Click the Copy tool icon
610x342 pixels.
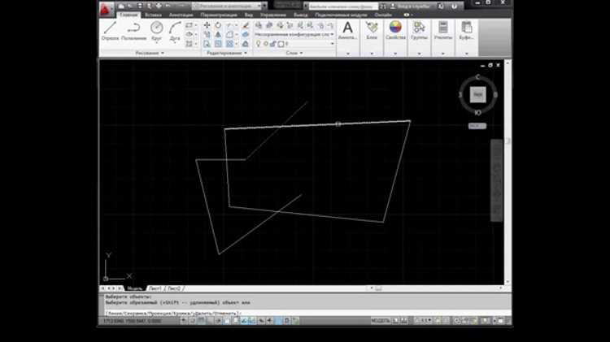207,35
